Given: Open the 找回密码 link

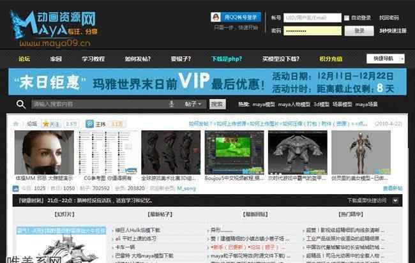Looking at the screenshot, I should [389, 18].
